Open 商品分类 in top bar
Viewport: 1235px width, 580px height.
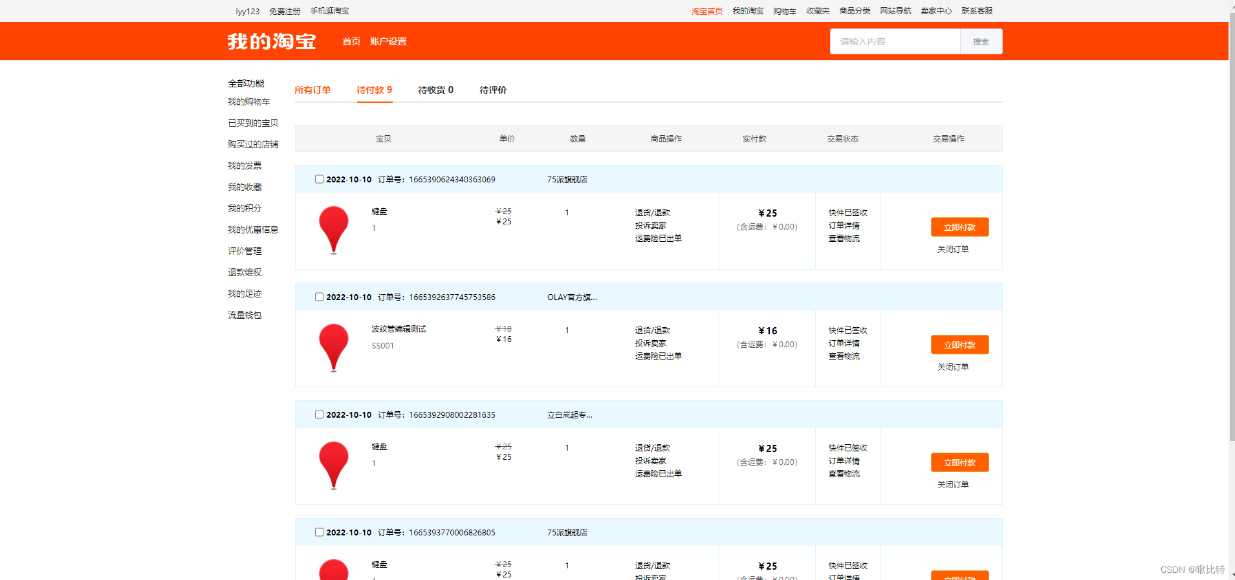855,11
